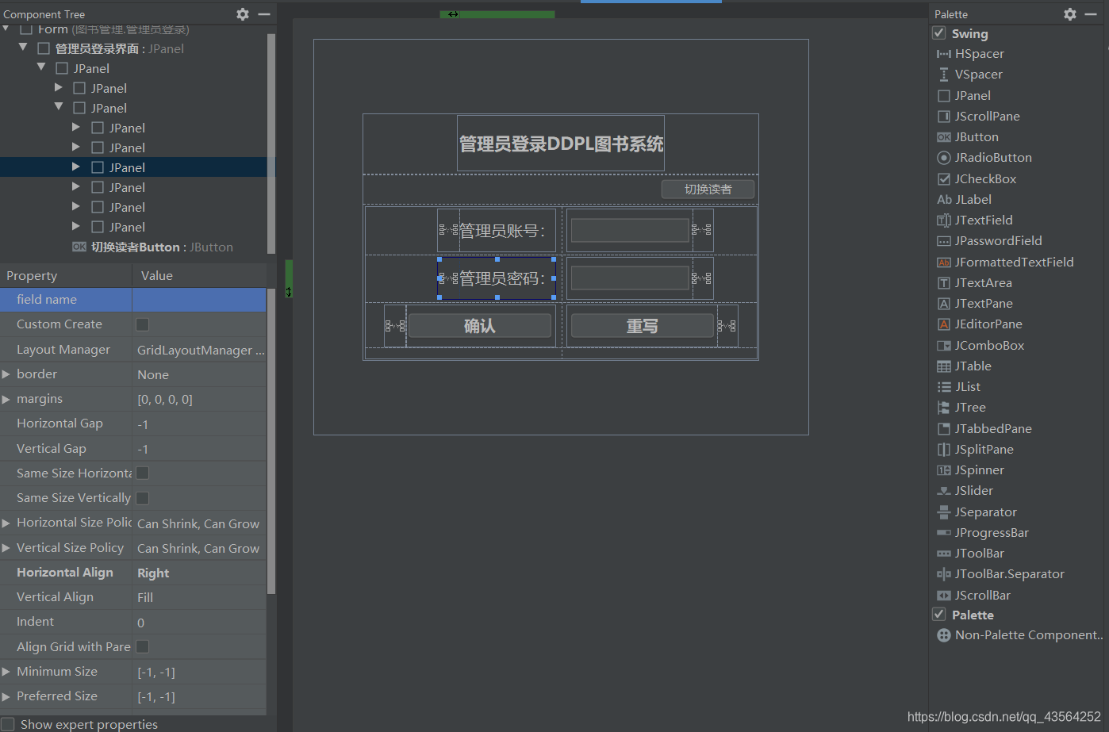Click the password field in designer
The height and width of the screenshot is (732, 1109).
tap(630, 278)
